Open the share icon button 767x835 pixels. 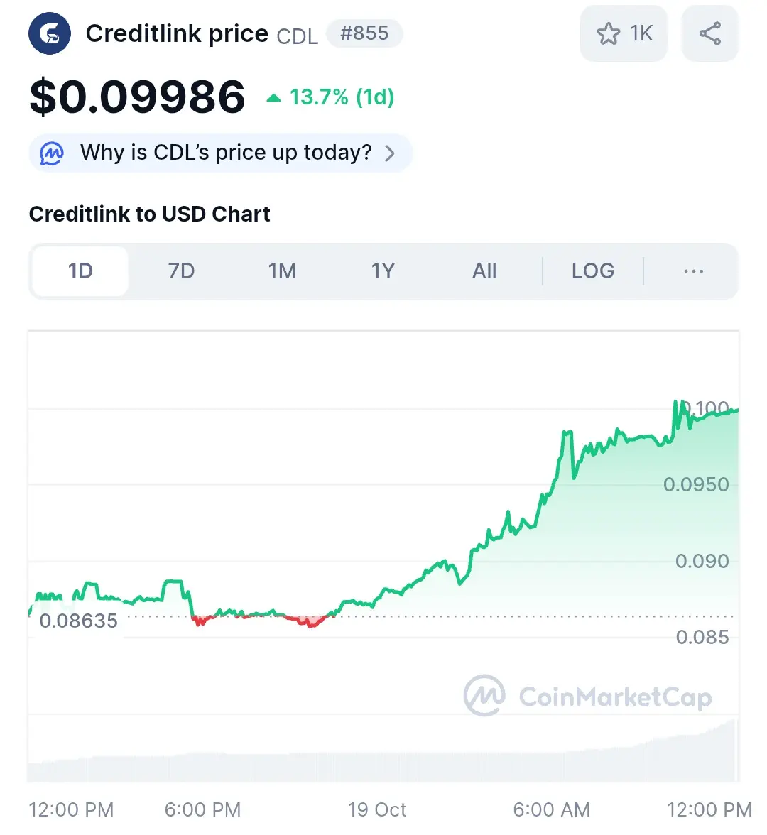point(710,33)
